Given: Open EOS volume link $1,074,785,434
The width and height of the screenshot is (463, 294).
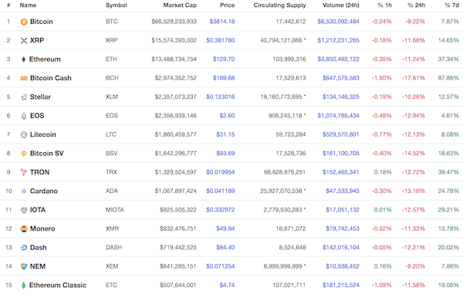Looking at the screenshot, I should [x=339, y=116].
